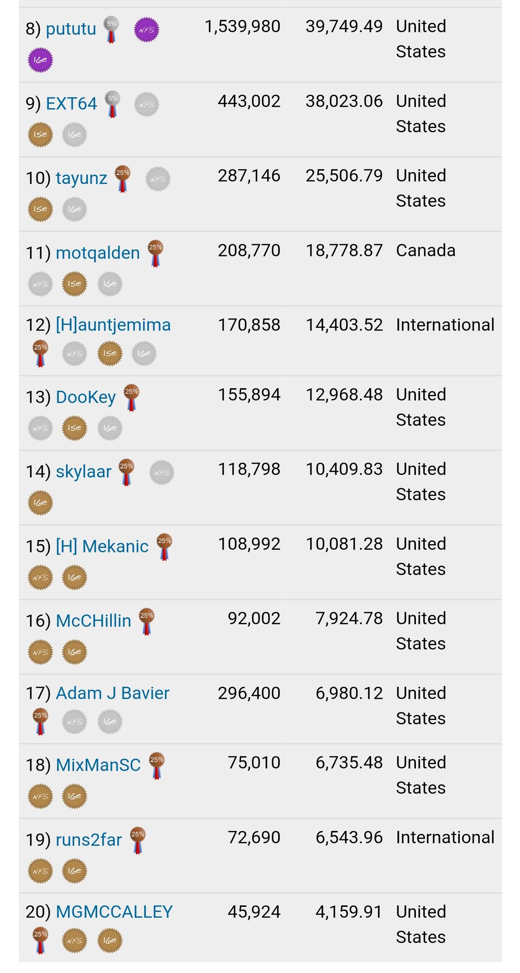Click the bronze NFS badge under [H] Mekanic
Viewport: 520px width, 973px height.
click(40, 578)
